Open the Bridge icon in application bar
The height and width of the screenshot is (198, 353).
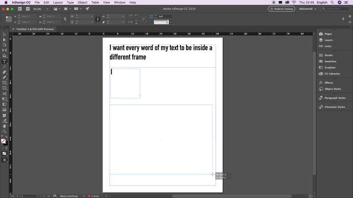click(20, 9)
